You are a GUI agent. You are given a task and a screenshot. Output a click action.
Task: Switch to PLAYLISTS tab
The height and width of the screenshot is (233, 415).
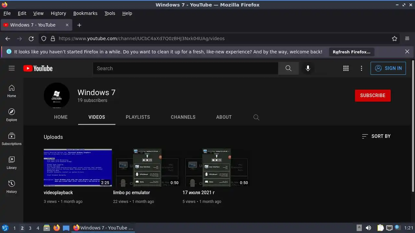pos(138,117)
